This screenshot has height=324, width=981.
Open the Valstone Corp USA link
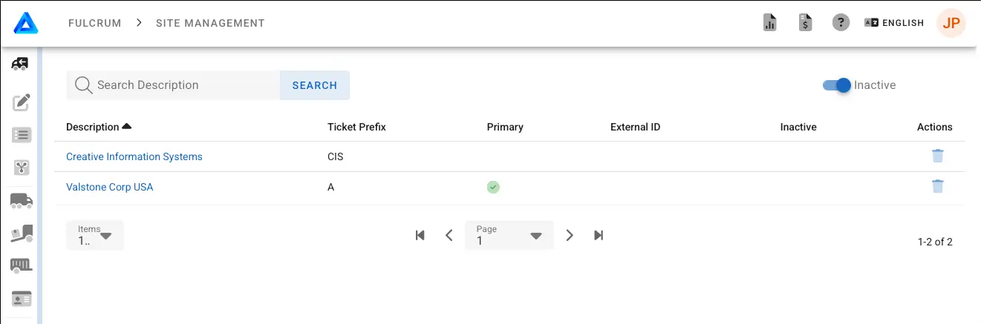point(109,187)
